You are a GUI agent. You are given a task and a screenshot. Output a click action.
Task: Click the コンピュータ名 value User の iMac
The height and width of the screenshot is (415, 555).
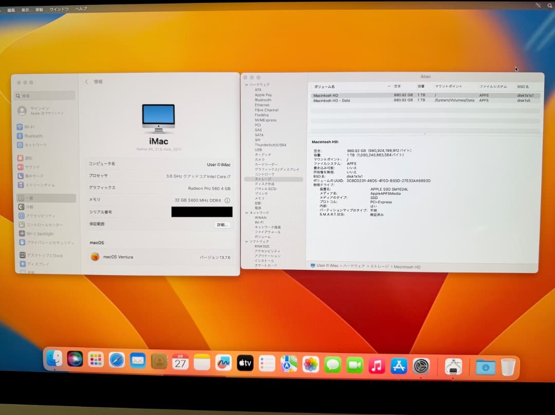click(218, 165)
